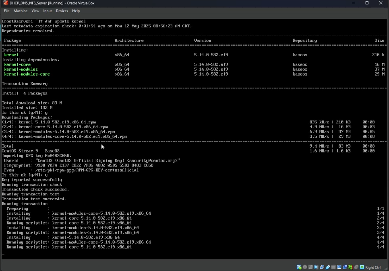Click the blinking terminal cursor line
Screen dimensions: 389x271
[x=3, y=254]
